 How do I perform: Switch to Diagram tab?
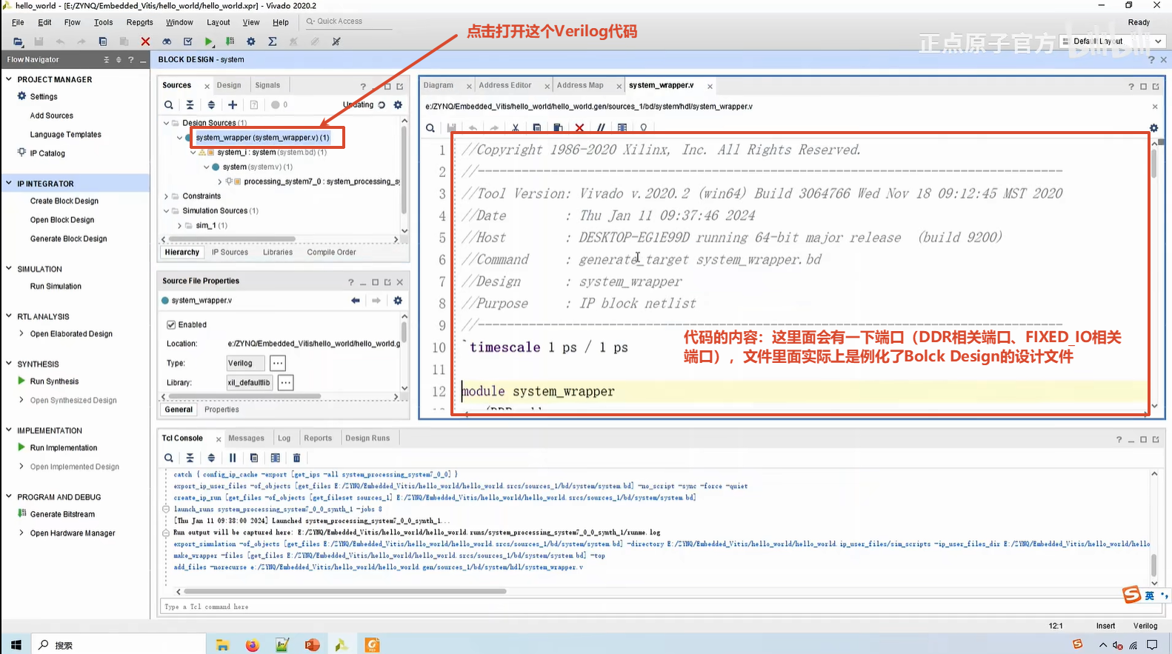click(x=439, y=85)
